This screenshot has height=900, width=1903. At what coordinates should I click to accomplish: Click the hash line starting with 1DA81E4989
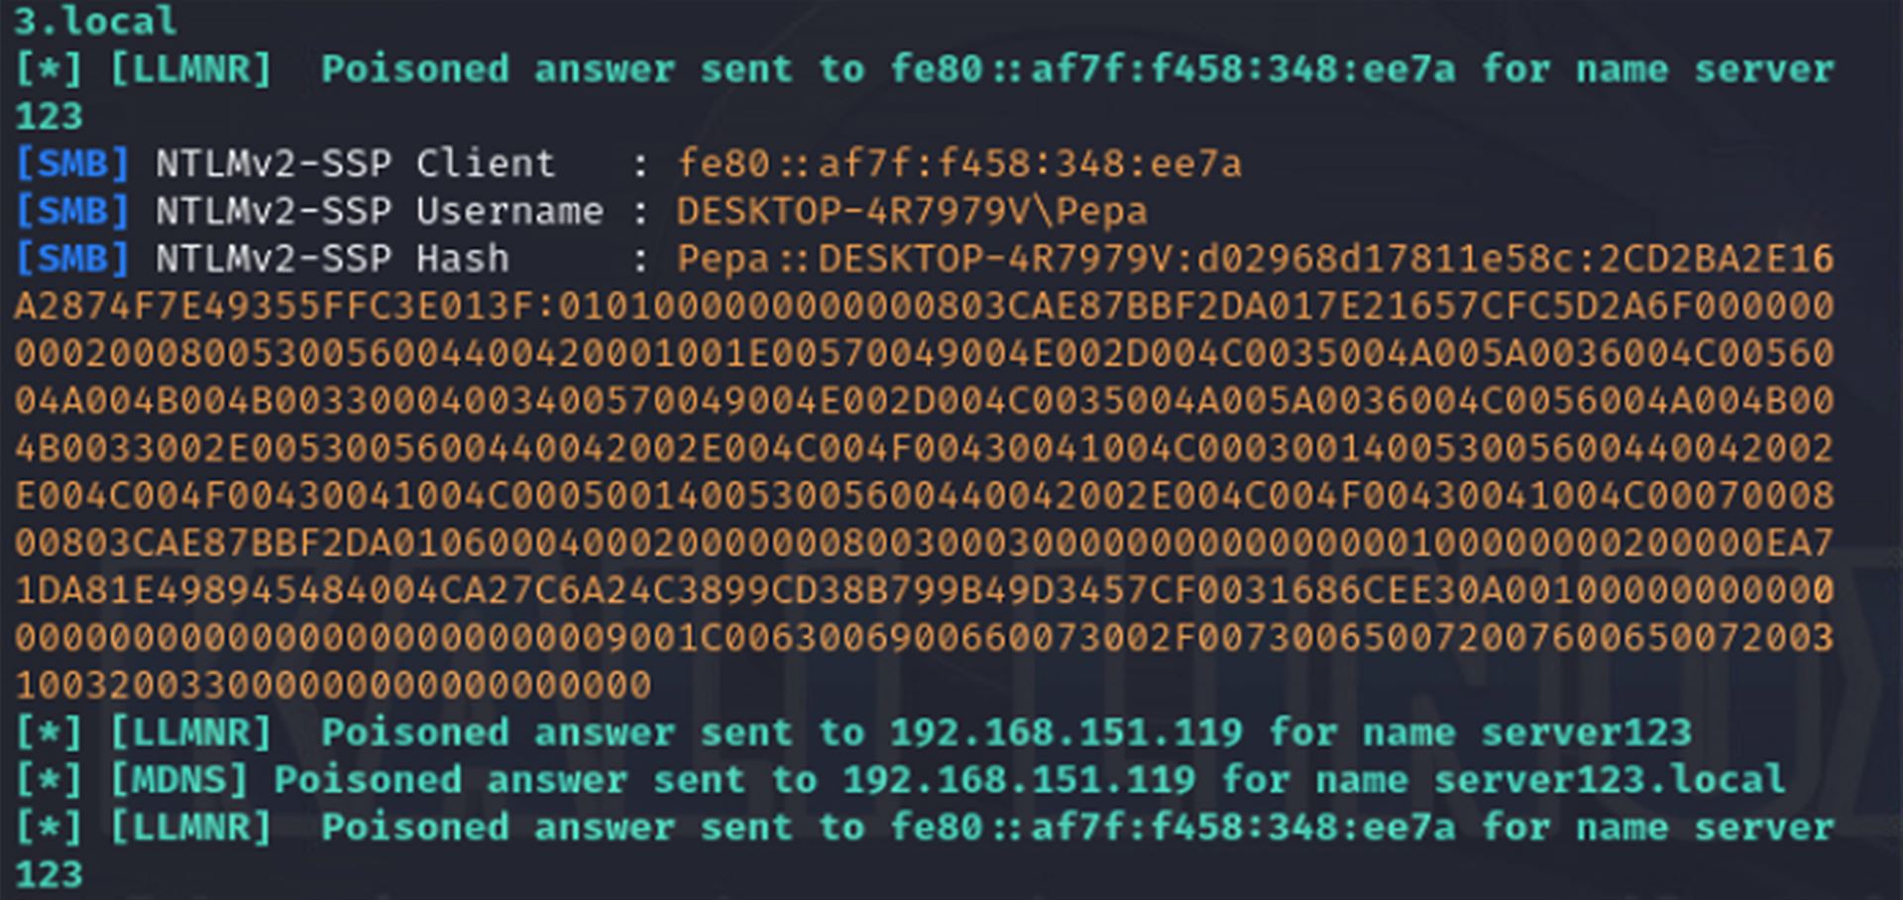pos(924,591)
